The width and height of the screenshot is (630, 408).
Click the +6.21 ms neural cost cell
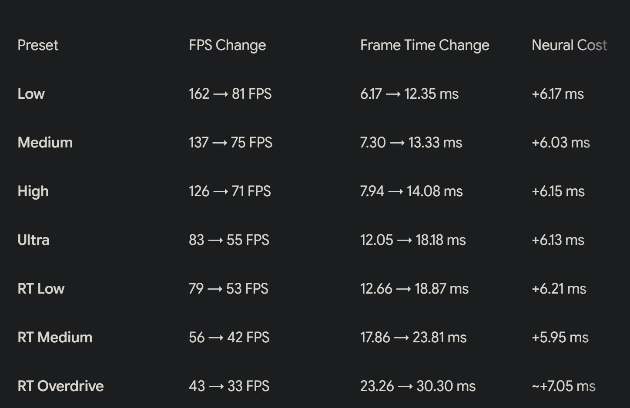(559, 289)
